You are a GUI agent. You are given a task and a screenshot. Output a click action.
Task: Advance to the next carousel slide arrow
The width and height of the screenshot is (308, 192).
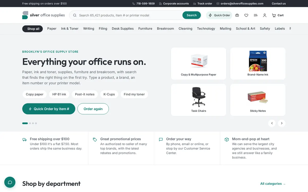tap(282, 123)
